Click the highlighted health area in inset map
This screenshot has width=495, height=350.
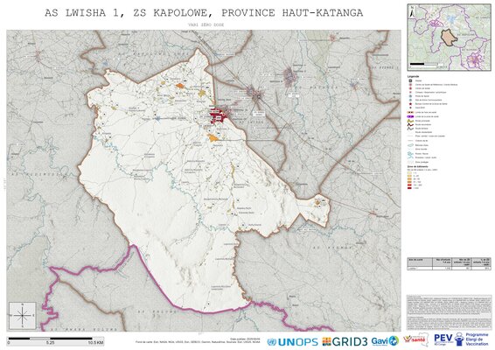click(449, 38)
